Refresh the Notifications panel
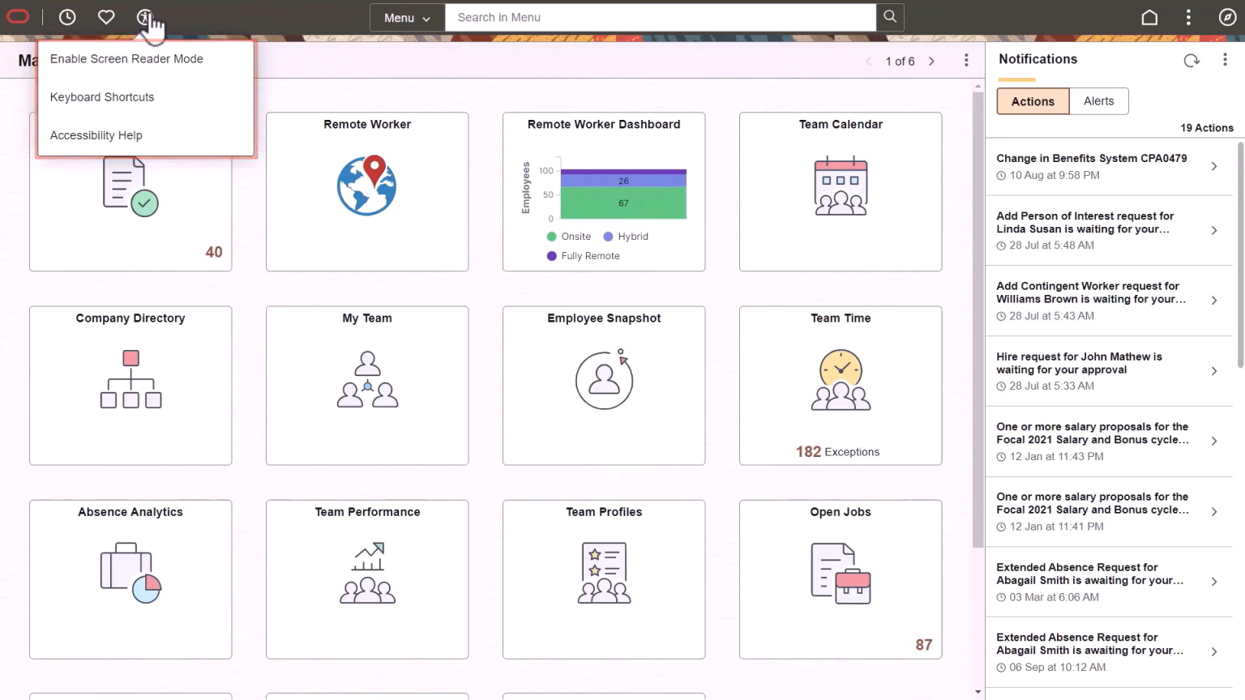The width and height of the screenshot is (1245, 700). pos(1192,60)
